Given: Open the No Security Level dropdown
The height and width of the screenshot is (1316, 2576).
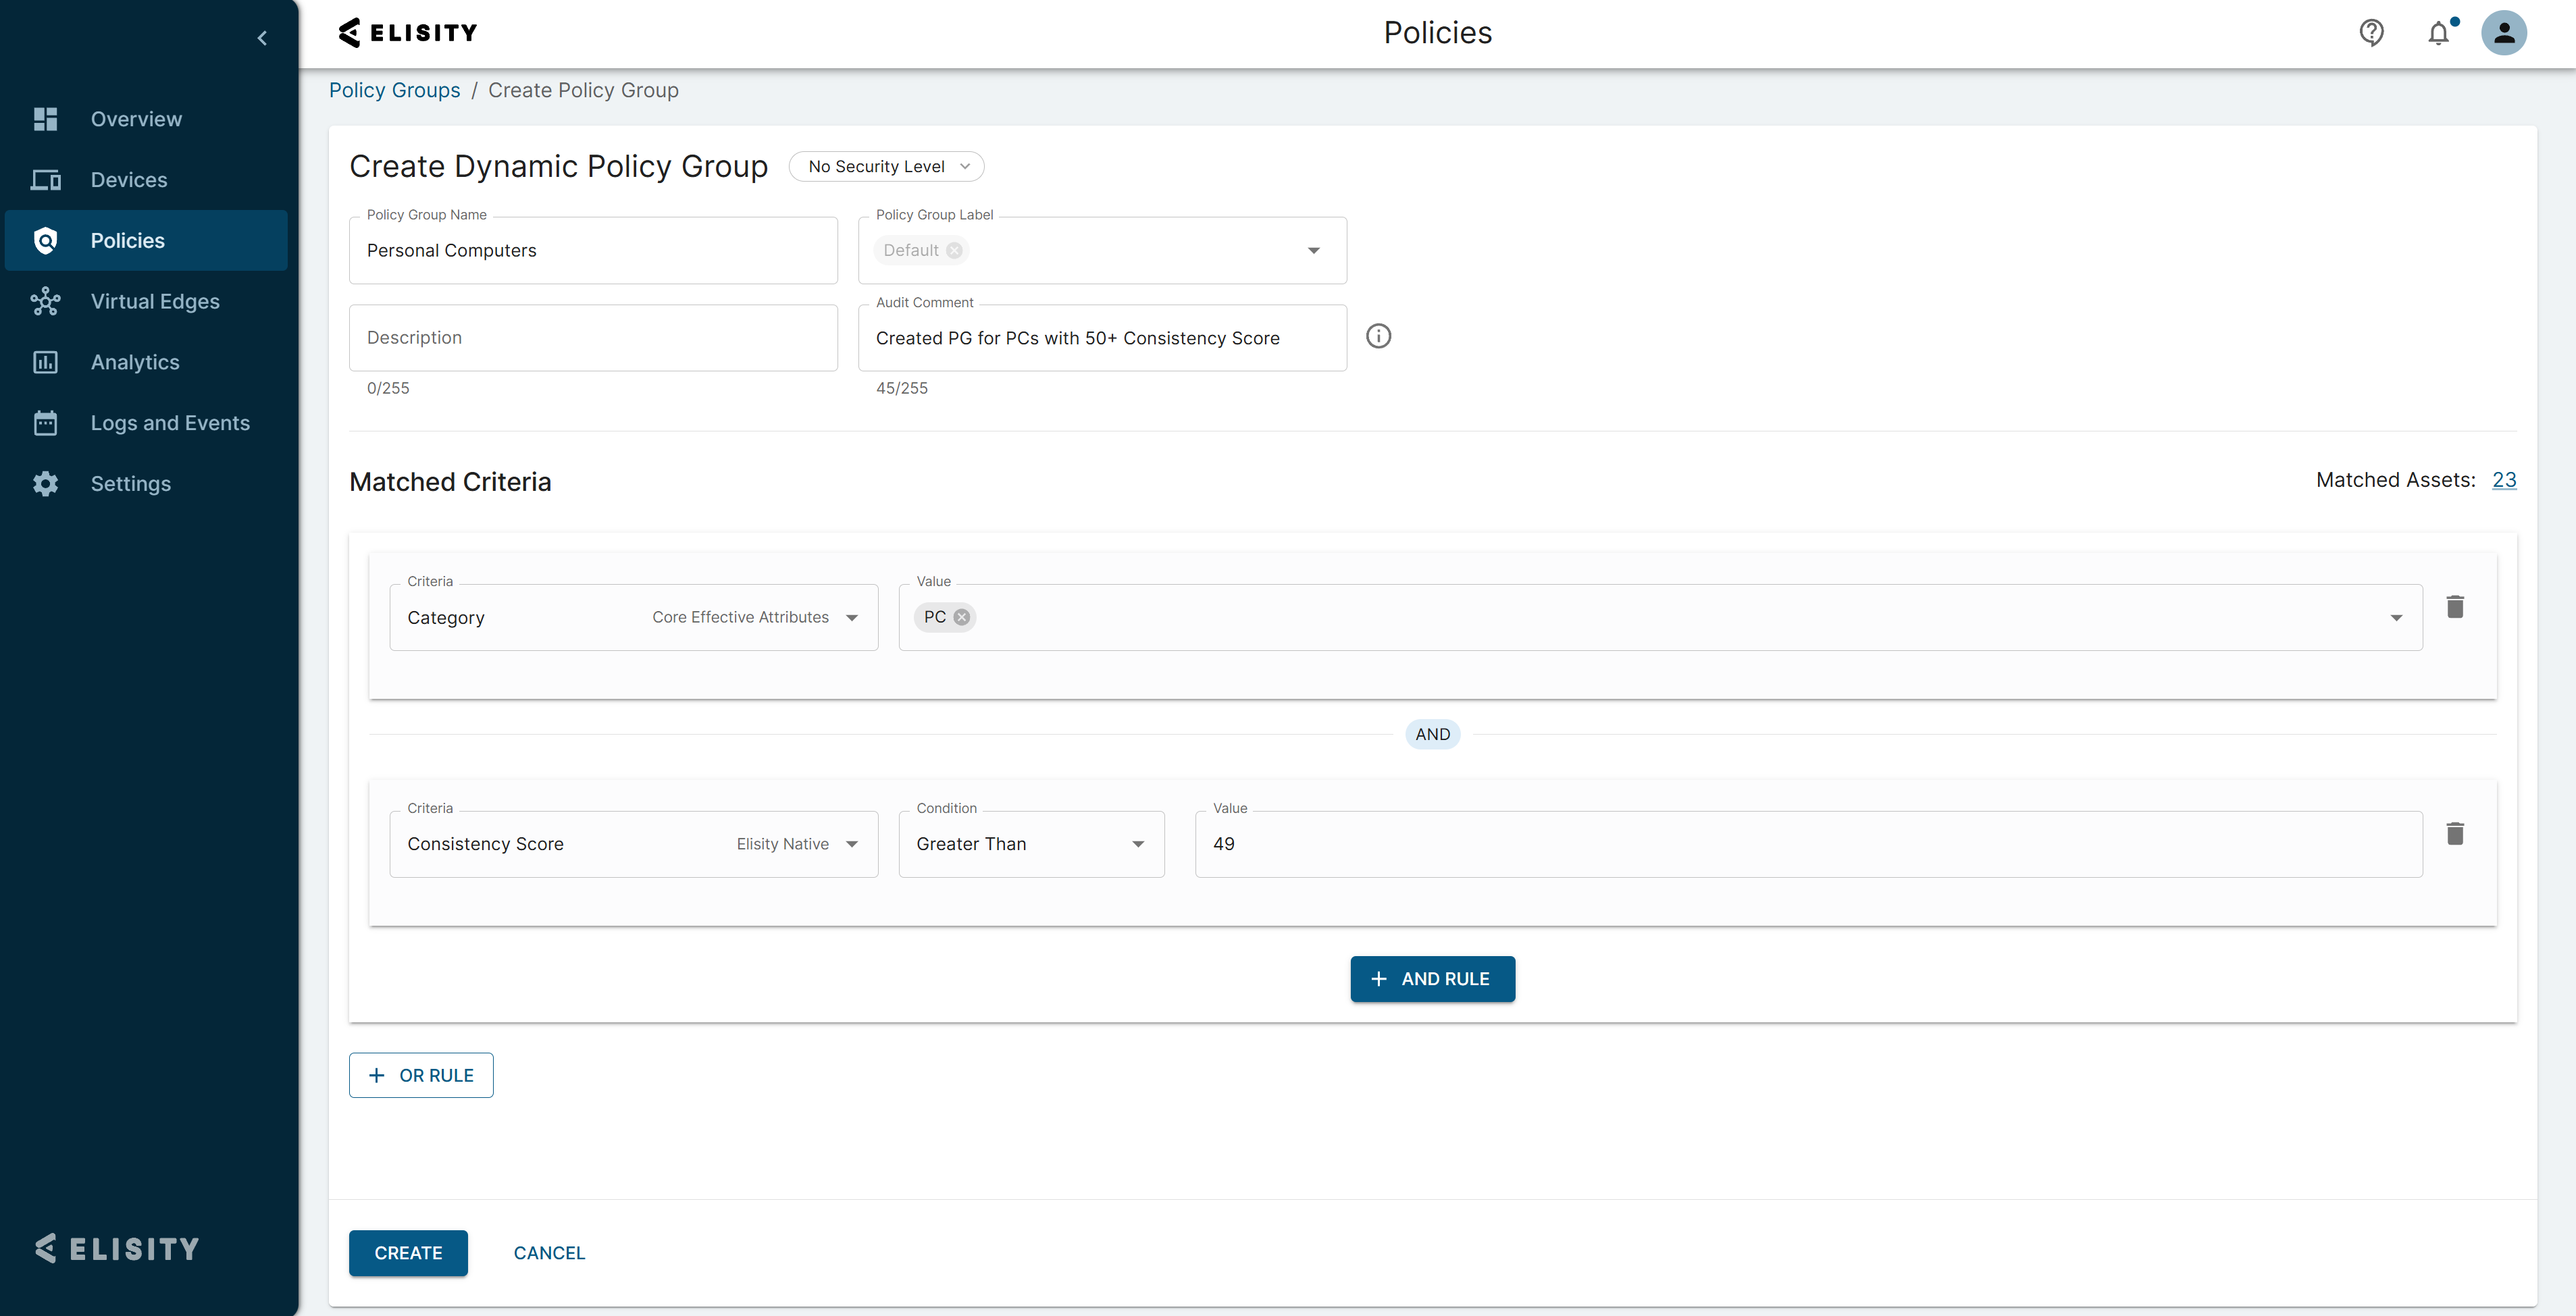Looking at the screenshot, I should (886, 166).
